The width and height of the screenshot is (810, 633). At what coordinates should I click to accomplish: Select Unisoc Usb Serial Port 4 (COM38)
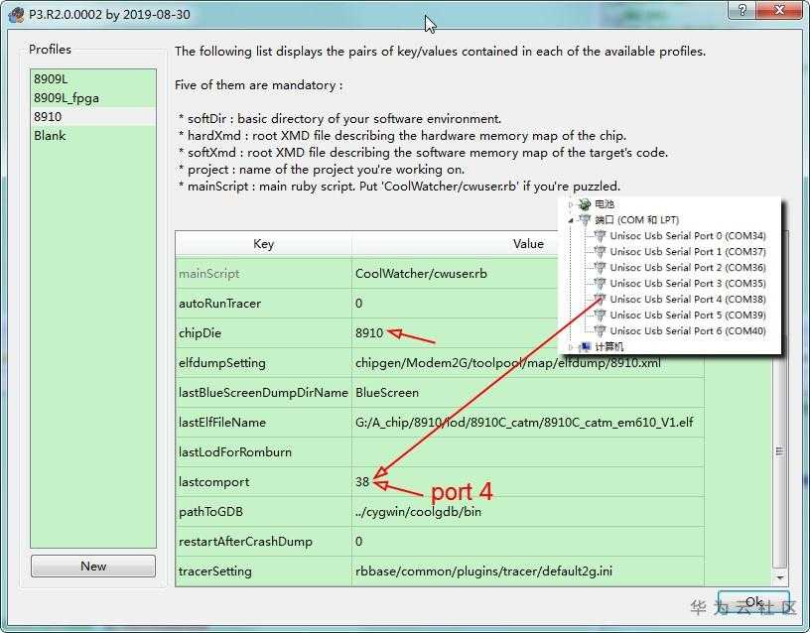pyautogui.click(x=688, y=300)
